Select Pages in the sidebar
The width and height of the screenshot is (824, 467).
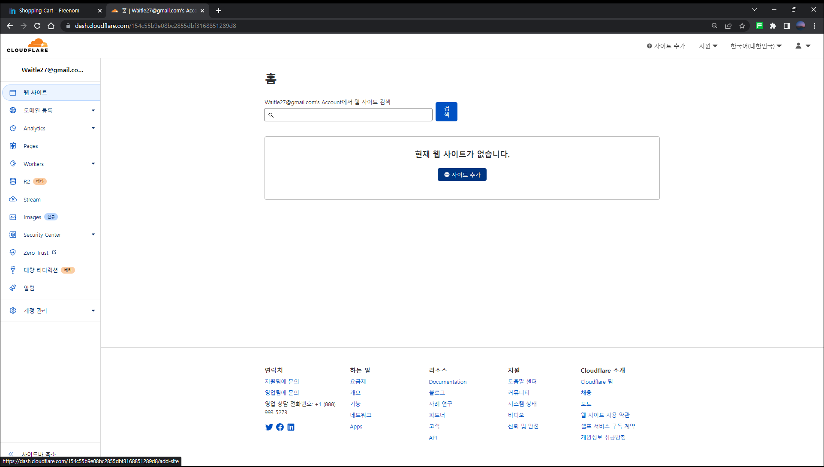coord(30,146)
